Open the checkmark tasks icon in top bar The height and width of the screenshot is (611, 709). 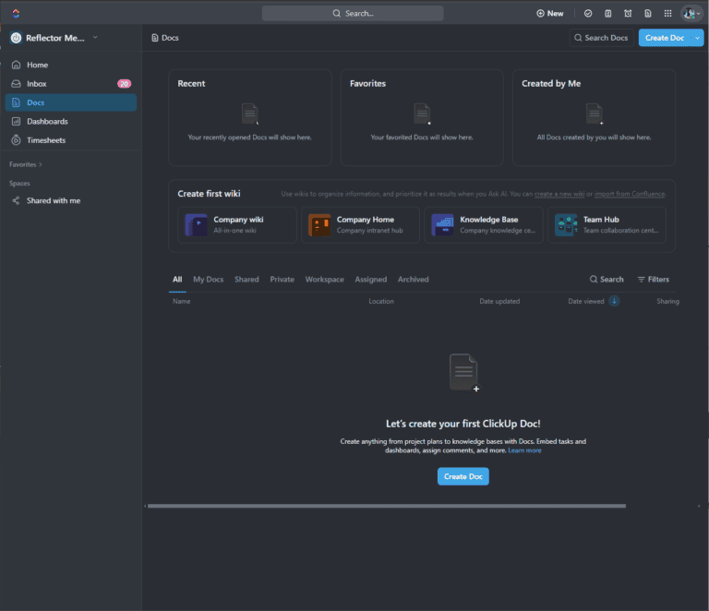tap(588, 14)
